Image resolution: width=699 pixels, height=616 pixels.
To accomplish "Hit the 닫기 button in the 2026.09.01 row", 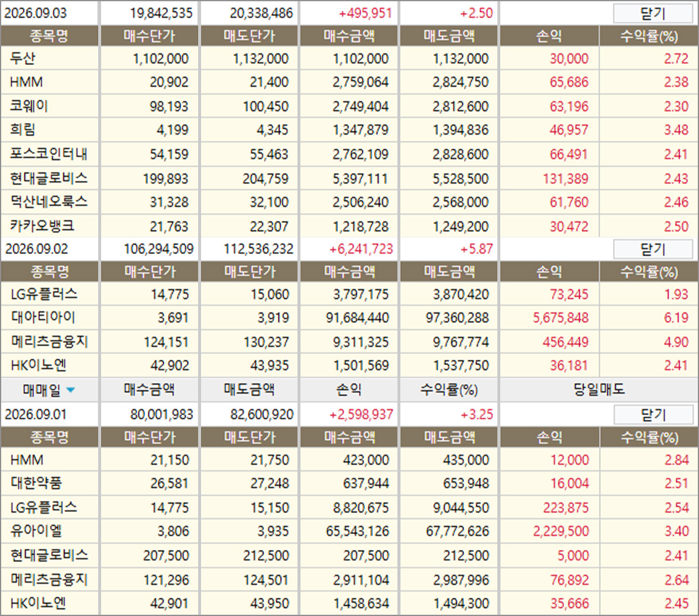I will pyautogui.click(x=653, y=414).
